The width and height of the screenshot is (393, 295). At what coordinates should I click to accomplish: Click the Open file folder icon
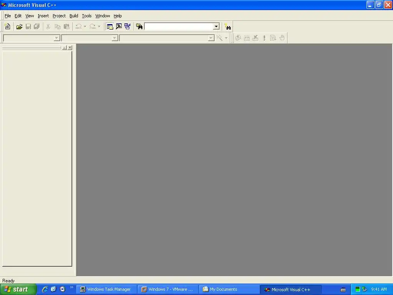pos(19,27)
